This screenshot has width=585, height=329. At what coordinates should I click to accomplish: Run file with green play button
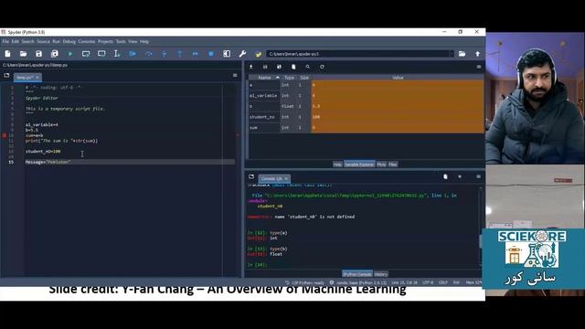tap(70, 54)
